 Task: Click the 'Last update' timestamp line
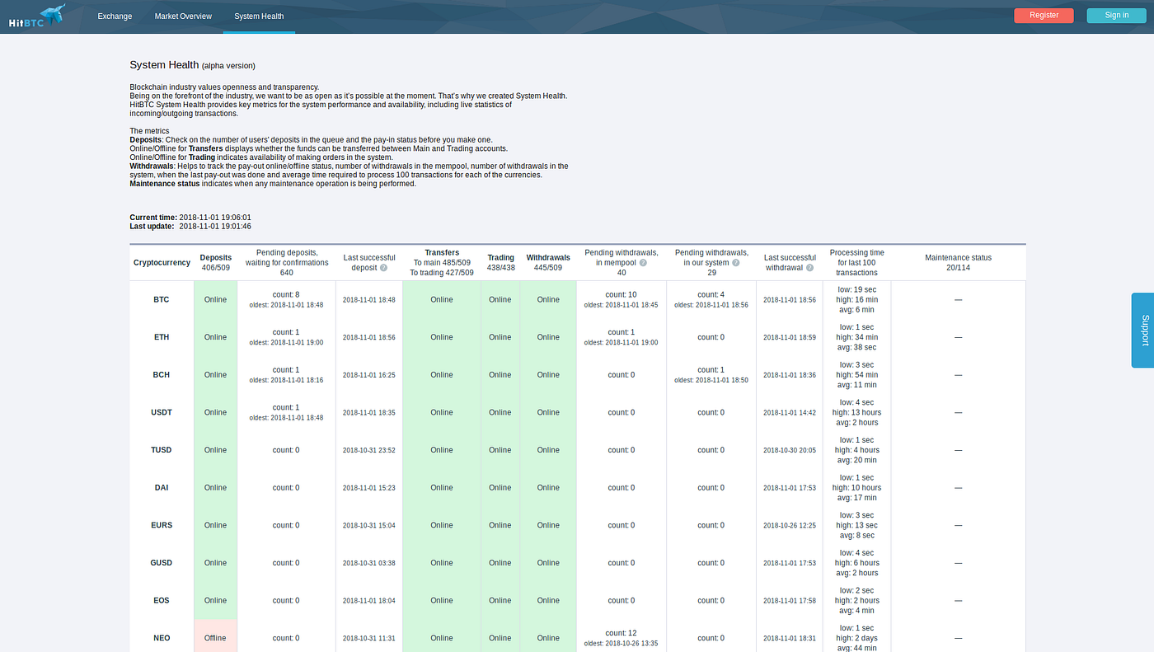point(190,226)
